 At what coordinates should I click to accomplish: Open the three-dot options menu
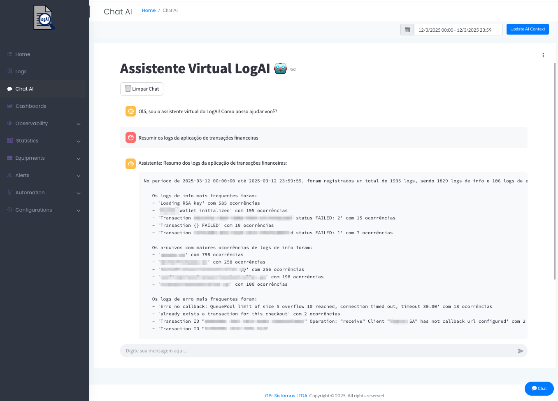543,55
